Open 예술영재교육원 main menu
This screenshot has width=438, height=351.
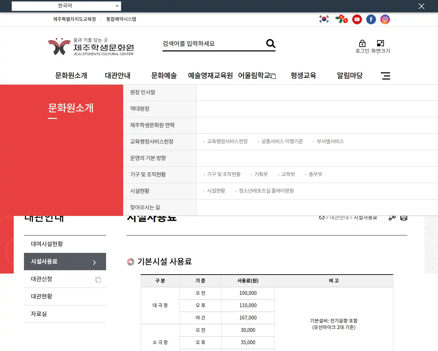pos(210,75)
